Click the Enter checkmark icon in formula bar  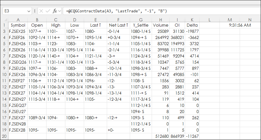tap(48, 11)
